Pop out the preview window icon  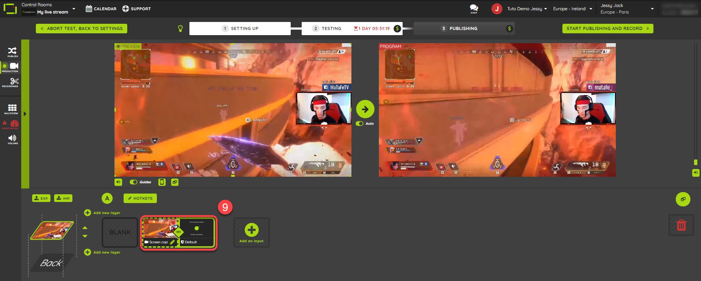click(175, 182)
